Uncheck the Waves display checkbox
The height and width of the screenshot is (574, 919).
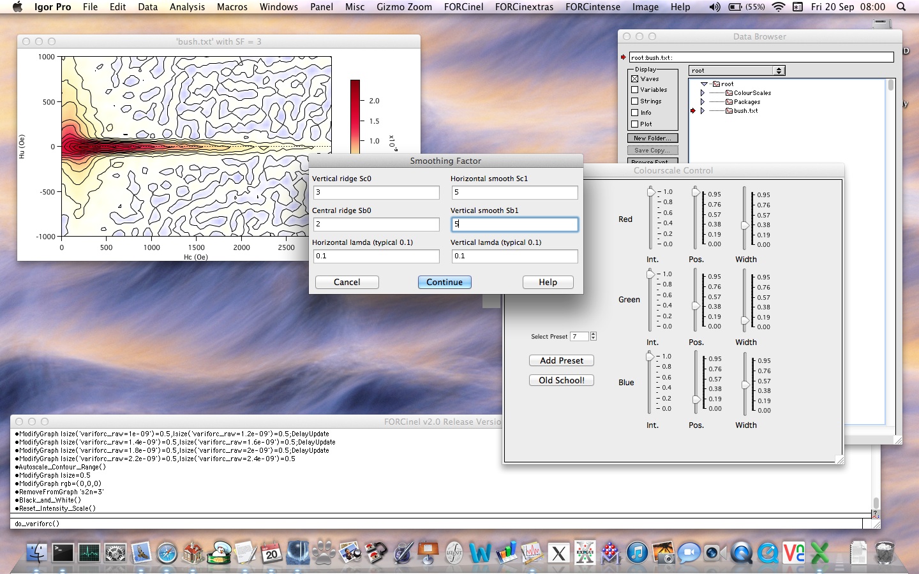click(x=635, y=79)
